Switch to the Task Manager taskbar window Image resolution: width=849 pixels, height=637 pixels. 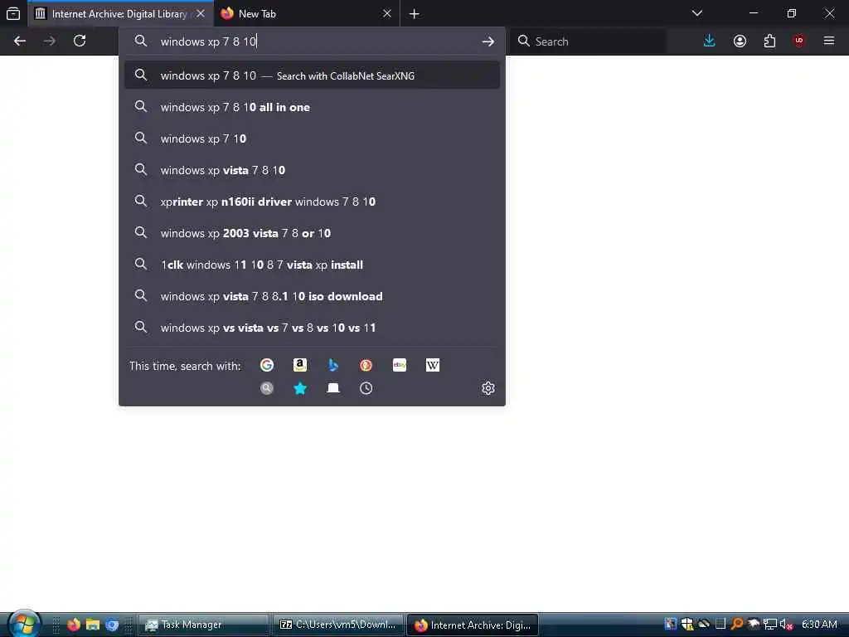tap(204, 625)
